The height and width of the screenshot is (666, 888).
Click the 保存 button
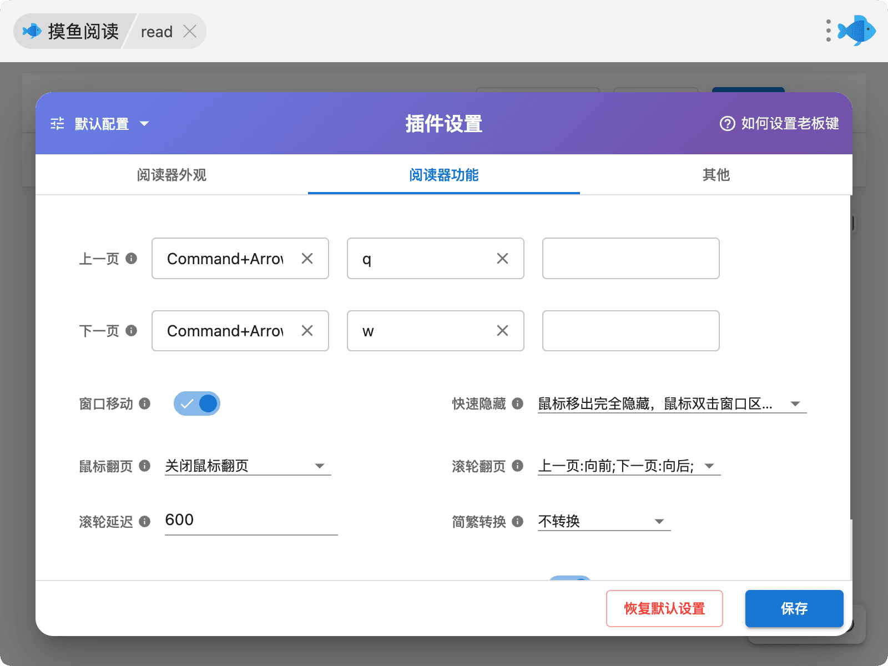[794, 608]
